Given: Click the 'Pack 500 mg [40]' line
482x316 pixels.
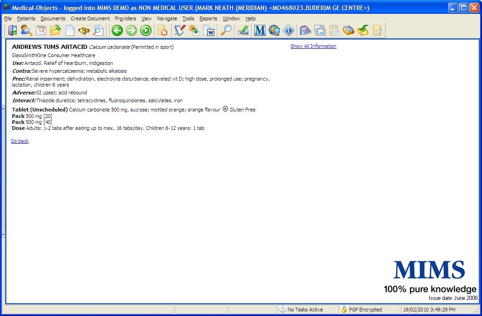Looking at the screenshot, I should point(32,122).
